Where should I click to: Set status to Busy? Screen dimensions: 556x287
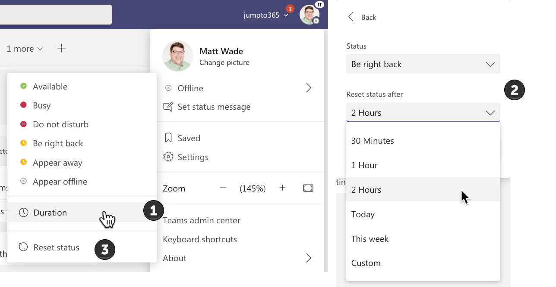pyautogui.click(x=82, y=105)
